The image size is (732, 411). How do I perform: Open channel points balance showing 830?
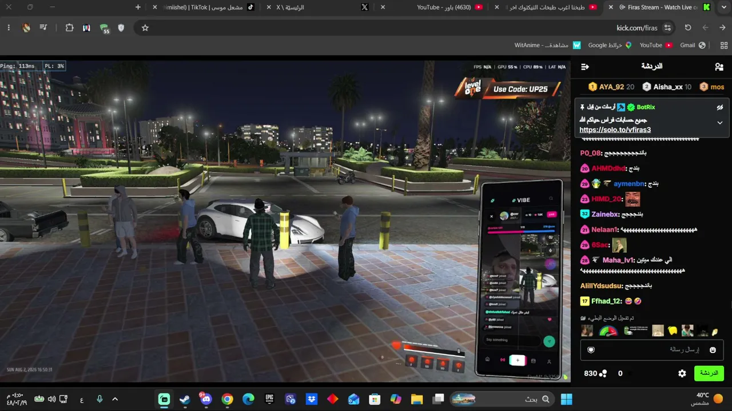(x=595, y=373)
